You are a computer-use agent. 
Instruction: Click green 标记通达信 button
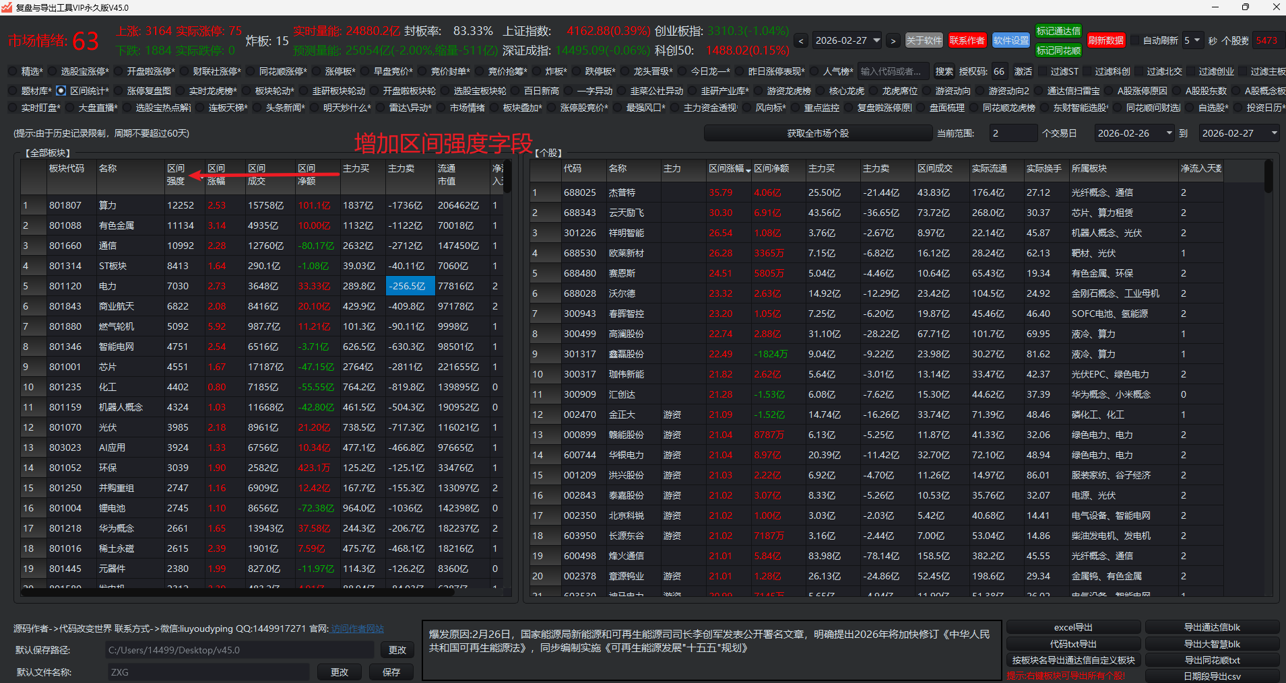click(1058, 31)
